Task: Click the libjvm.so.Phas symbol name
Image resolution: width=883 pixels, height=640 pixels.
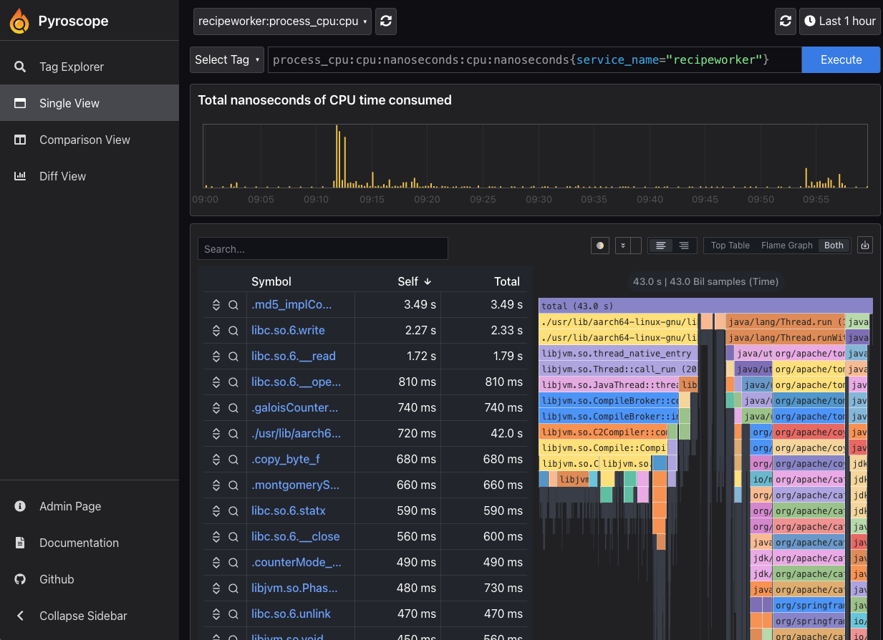Action: pos(294,588)
